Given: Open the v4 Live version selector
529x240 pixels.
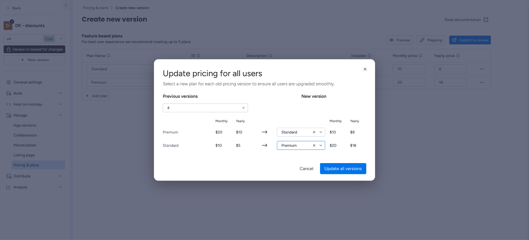Looking at the screenshot, I should 34,39.
